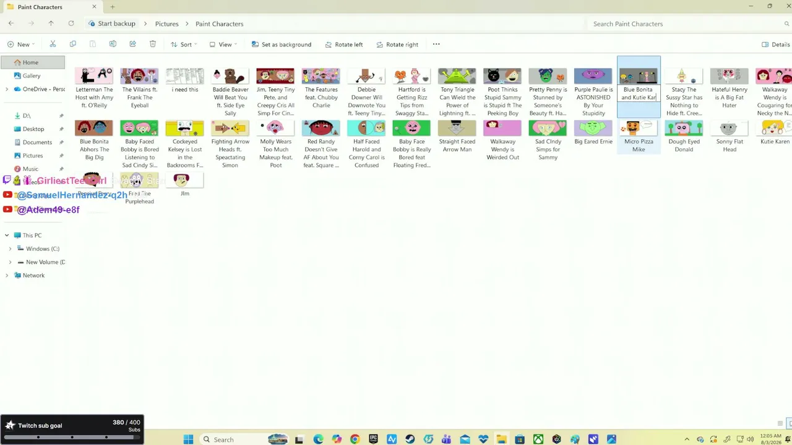Expand Windows (C:) drive node
Image resolution: width=792 pixels, height=445 pixels.
pos(10,248)
